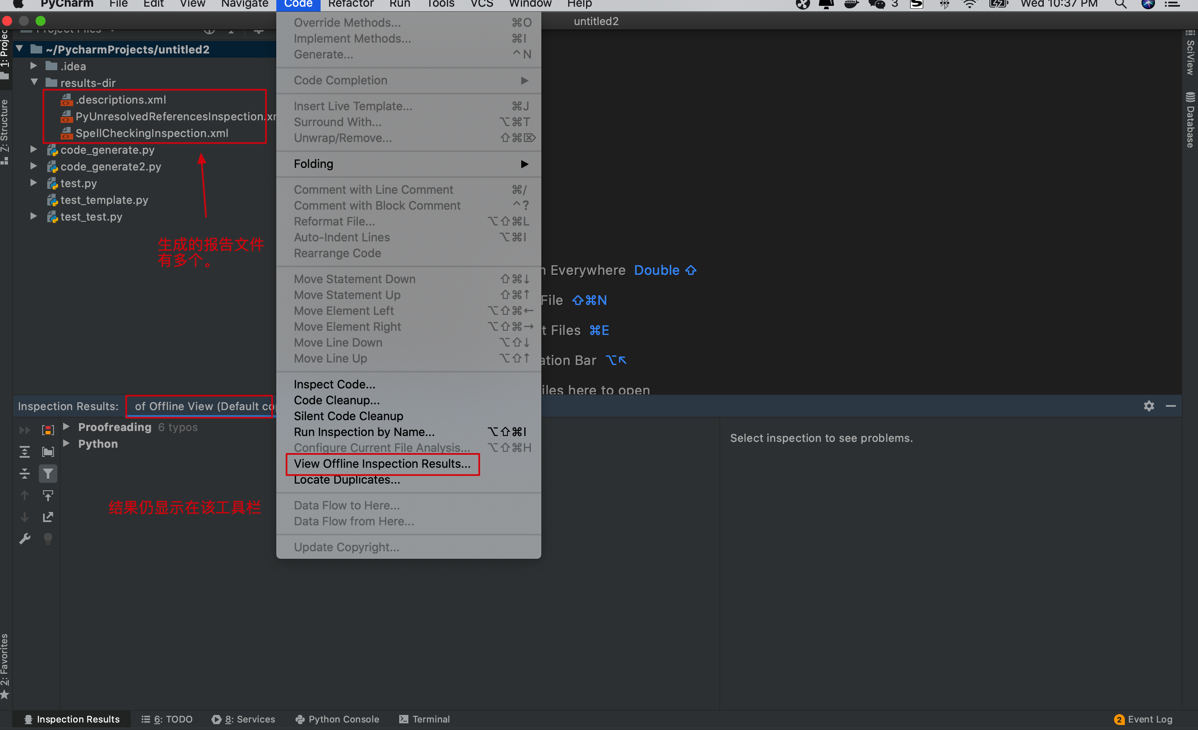Toggle the Filter resolved items funnel
Screen dimensions: 1198x730
tap(48, 474)
